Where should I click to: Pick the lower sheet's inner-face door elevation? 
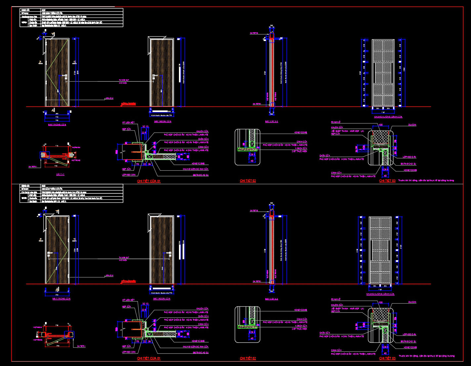point(57,249)
